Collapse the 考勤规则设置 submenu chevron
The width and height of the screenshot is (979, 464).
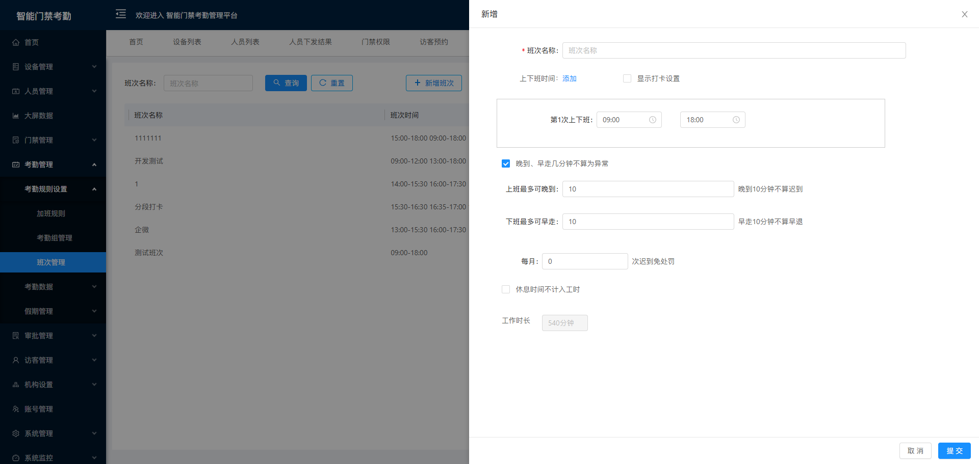click(x=94, y=189)
